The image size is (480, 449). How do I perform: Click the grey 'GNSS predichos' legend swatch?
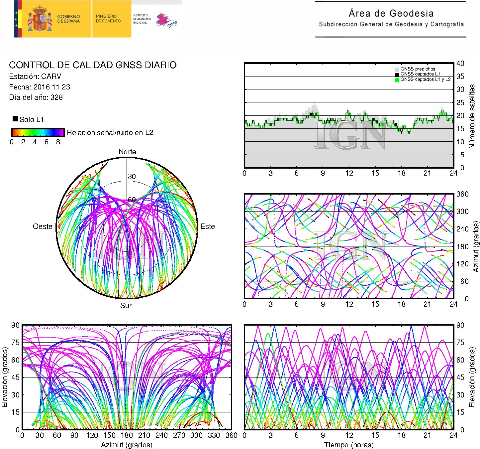(397, 69)
